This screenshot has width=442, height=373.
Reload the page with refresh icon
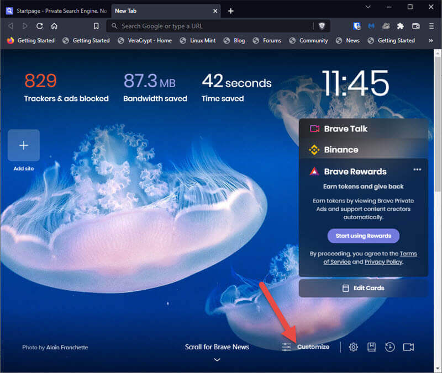40,26
